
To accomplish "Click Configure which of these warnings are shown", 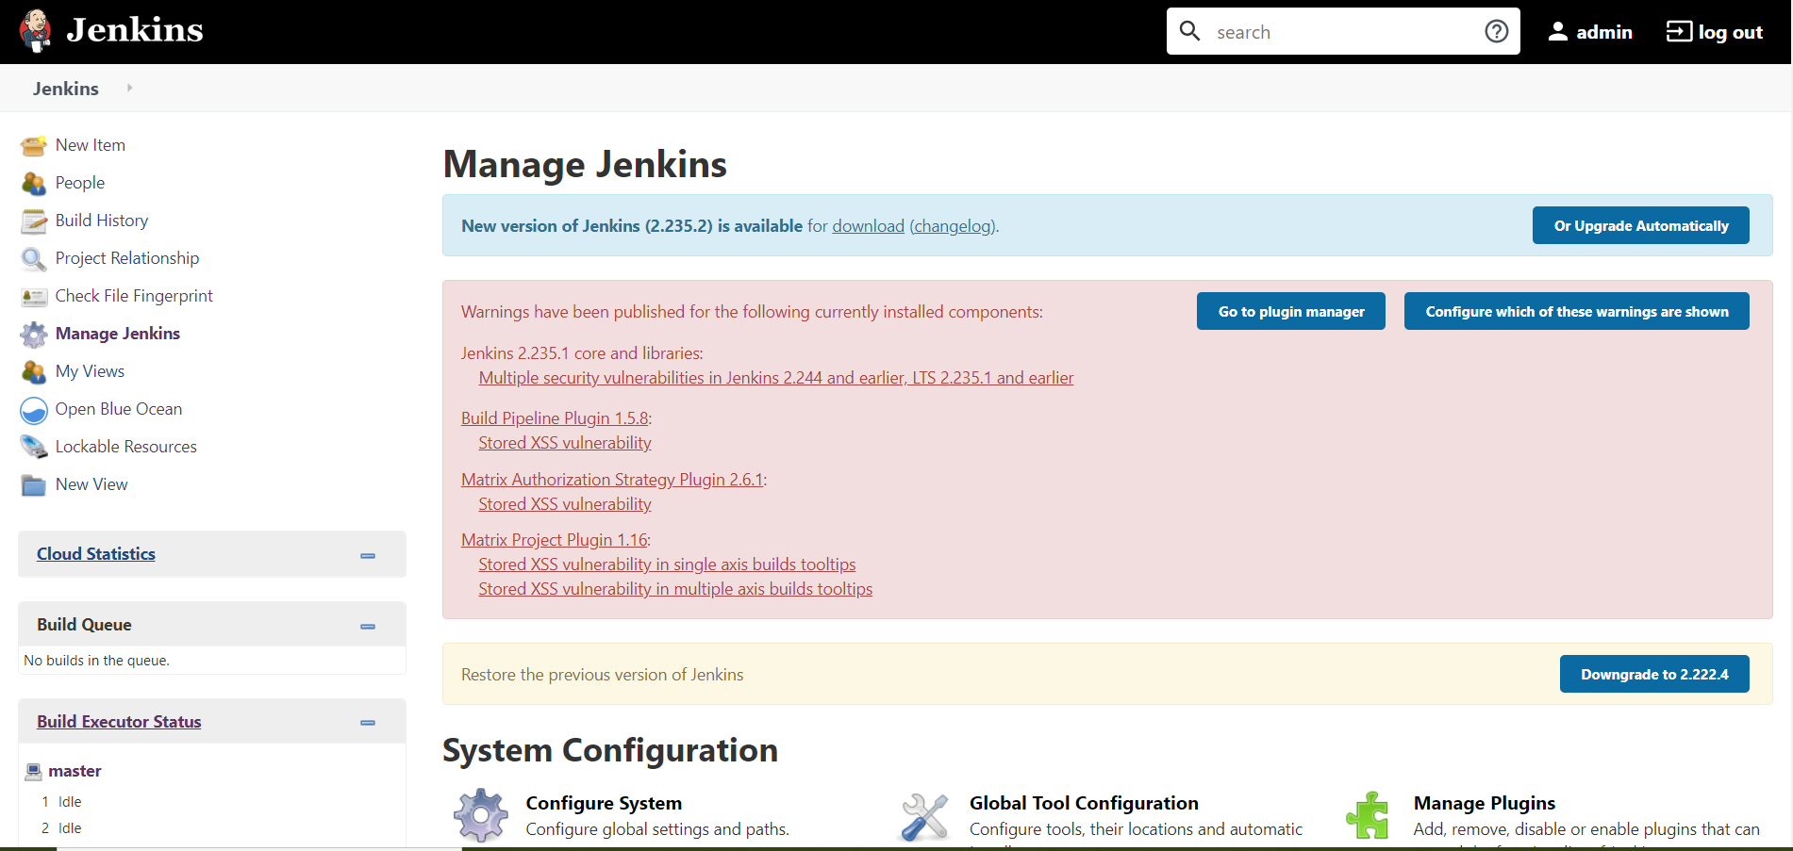I will click(x=1577, y=311).
